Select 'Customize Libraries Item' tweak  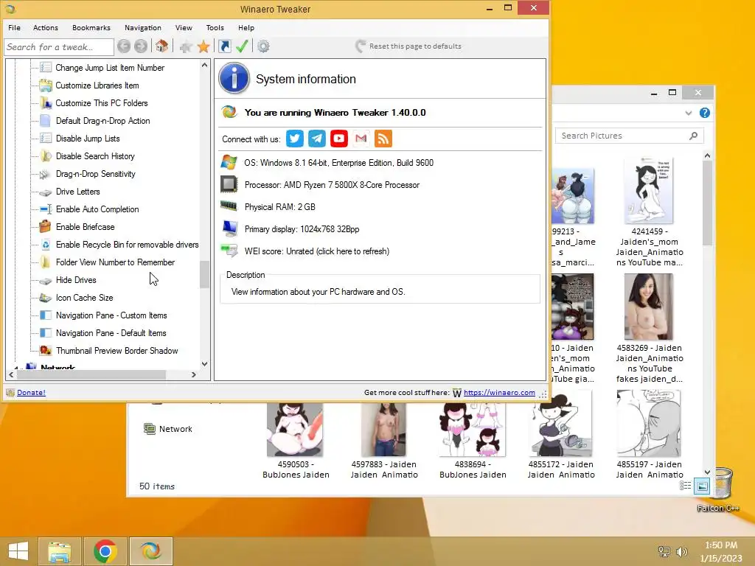tap(97, 85)
